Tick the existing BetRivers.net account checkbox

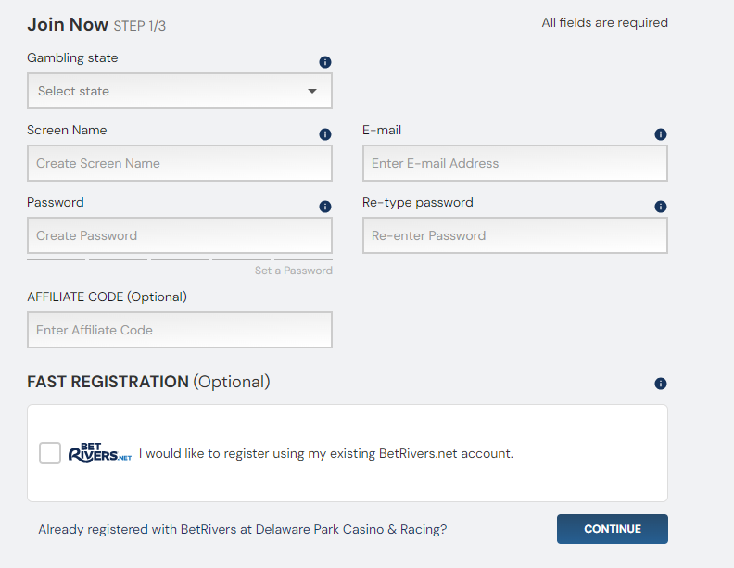pyautogui.click(x=50, y=453)
